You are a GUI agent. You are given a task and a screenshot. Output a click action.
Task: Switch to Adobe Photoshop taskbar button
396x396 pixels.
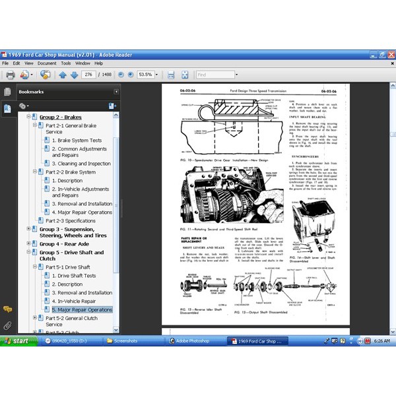point(195,341)
